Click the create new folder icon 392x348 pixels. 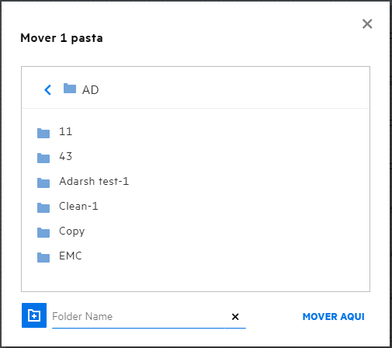[34, 315]
